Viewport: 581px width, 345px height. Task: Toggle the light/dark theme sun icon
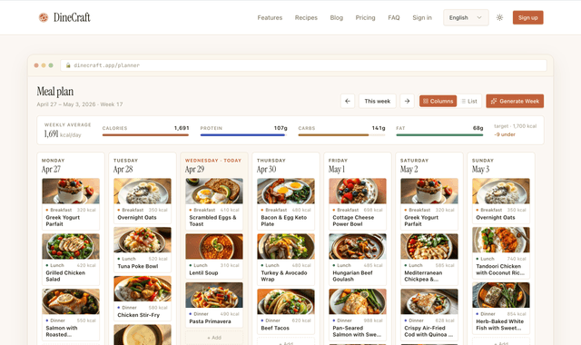(499, 17)
